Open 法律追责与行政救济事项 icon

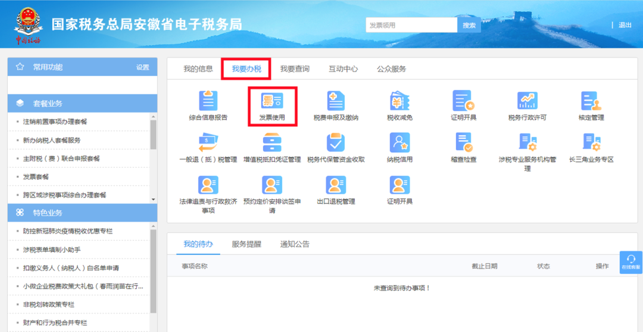pyautogui.click(x=208, y=185)
